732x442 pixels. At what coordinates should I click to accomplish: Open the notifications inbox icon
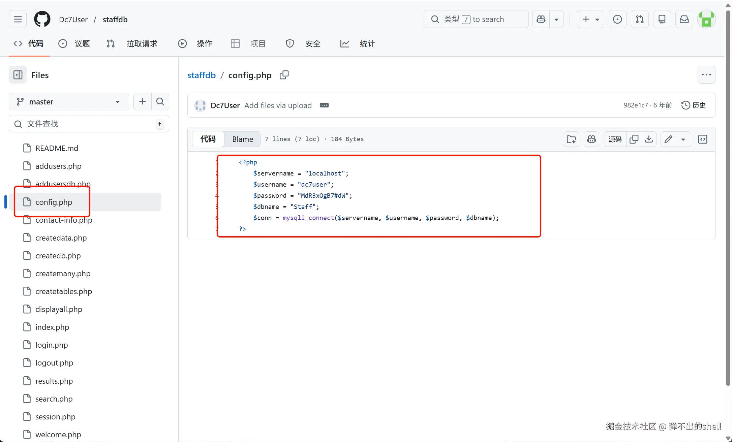[684, 20]
